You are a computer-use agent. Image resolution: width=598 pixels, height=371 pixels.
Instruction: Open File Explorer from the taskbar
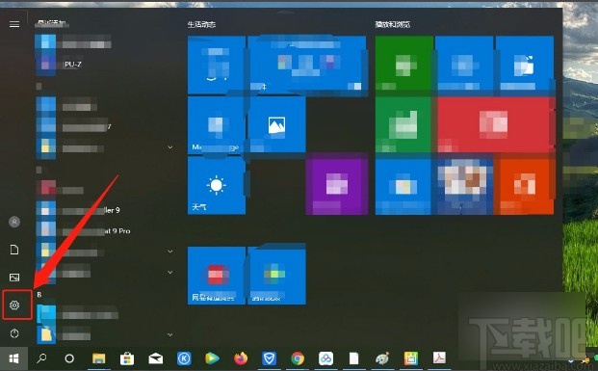[99, 358]
